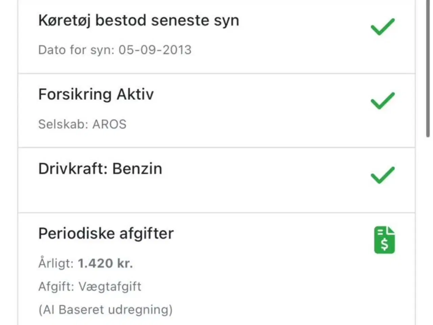Select the checkmark in the Drivkraft row

(x=383, y=175)
